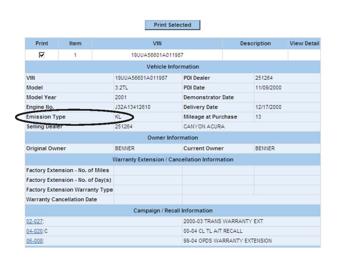
Task: Click the delivery date 12/17/2000
Action: tap(268, 107)
